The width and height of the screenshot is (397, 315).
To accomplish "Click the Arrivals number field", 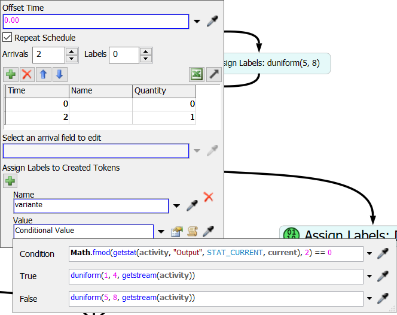I will pos(48,54).
